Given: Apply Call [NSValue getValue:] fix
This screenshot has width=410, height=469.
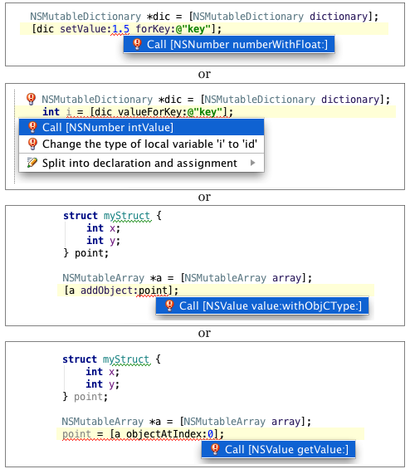Looking at the screenshot, I should [278, 449].
